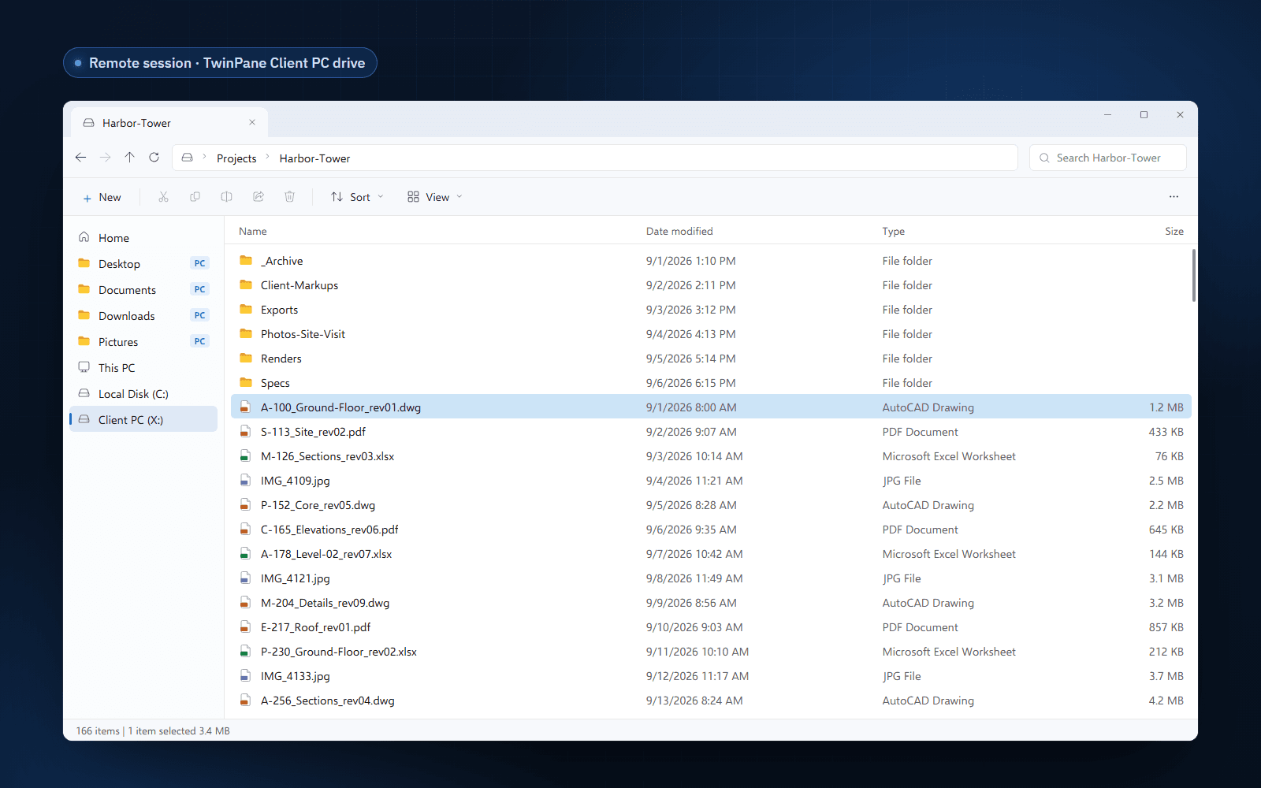Open the three-dot more options menu
Screen dimensions: 1261x788
[1174, 197]
